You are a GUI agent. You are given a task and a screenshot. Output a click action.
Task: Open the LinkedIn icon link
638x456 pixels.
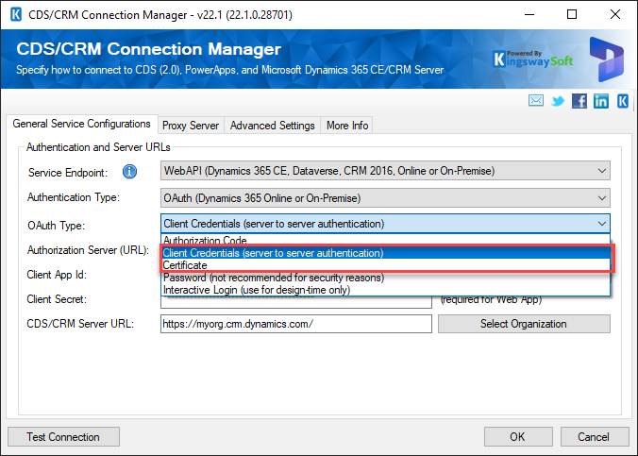601,101
